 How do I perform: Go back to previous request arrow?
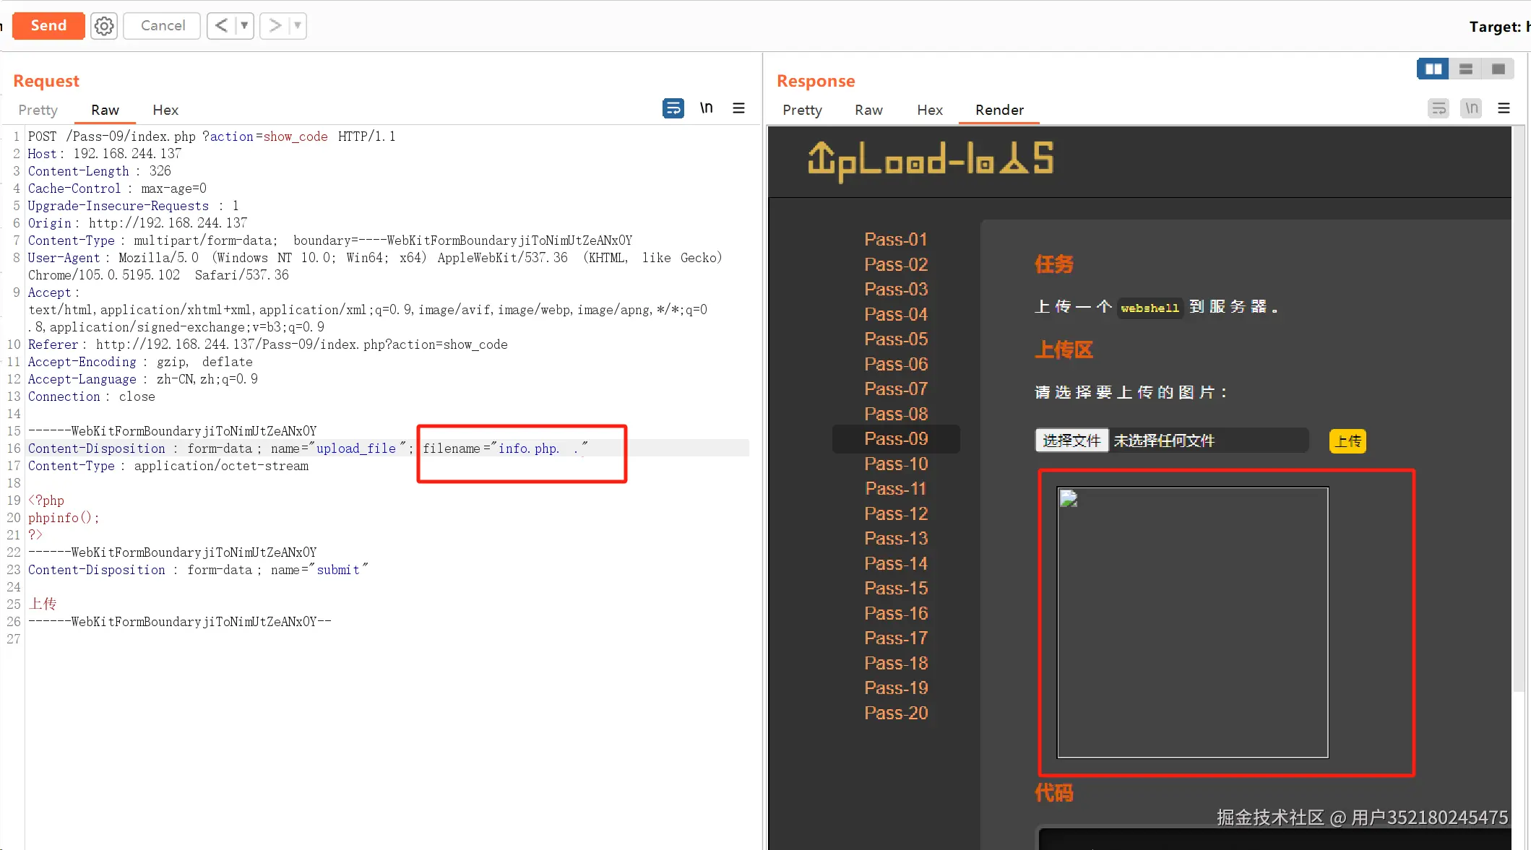coord(222,26)
